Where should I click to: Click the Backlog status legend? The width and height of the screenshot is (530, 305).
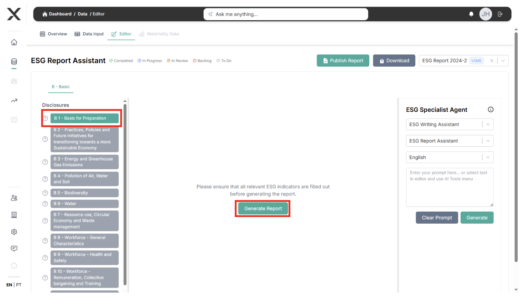pos(202,61)
